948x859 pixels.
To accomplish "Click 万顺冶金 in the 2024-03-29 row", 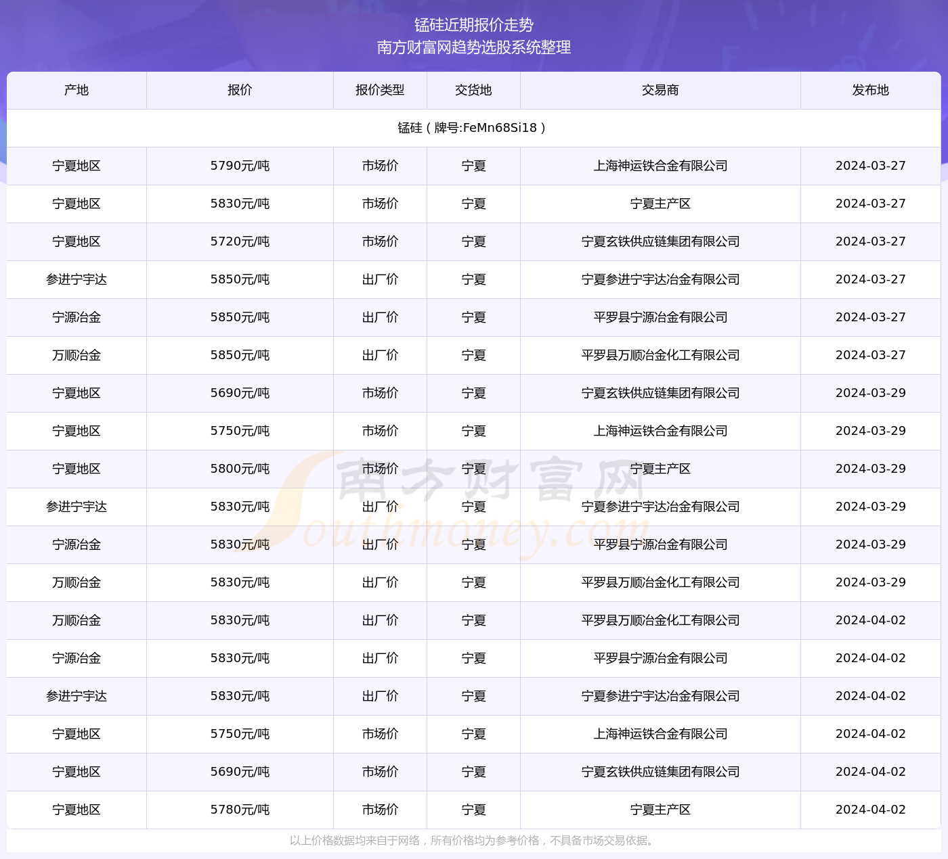I will coord(77,582).
